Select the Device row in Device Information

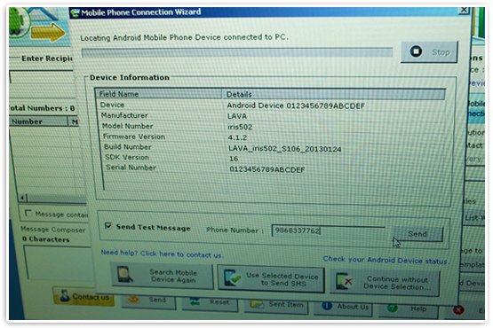point(271,105)
